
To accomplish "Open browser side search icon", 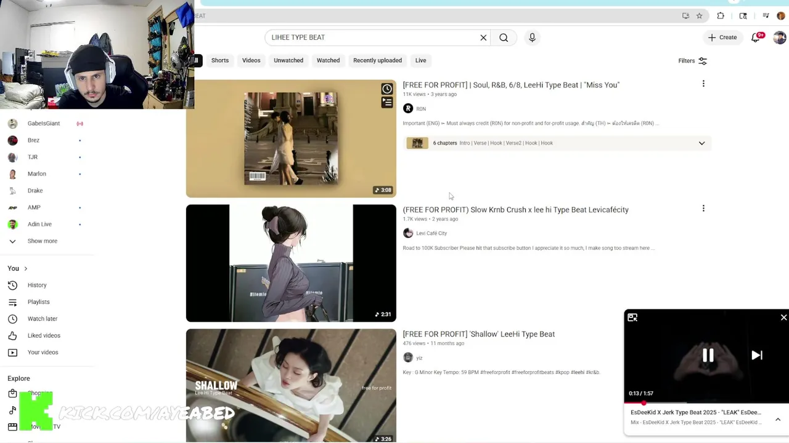I will pyautogui.click(x=743, y=16).
